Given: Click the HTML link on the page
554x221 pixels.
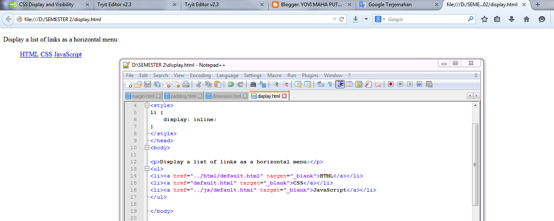Looking at the screenshot, I should [29, 54].
